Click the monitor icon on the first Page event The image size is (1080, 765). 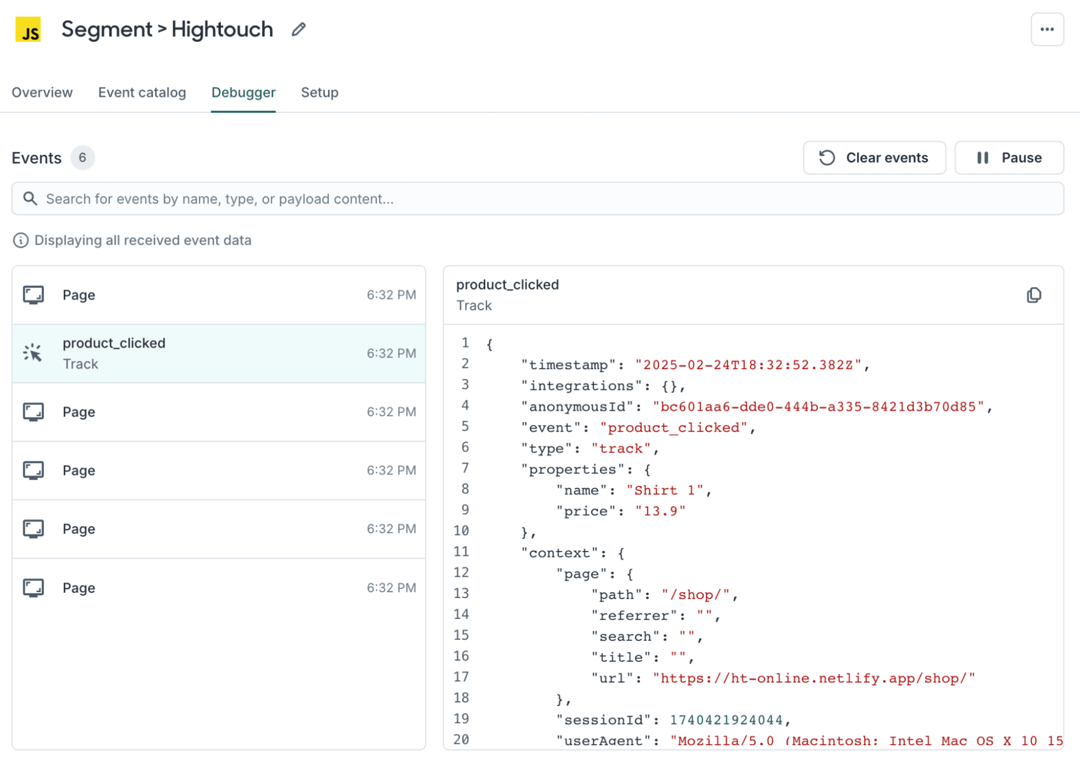pyautogui.click(x=33, y=295)
